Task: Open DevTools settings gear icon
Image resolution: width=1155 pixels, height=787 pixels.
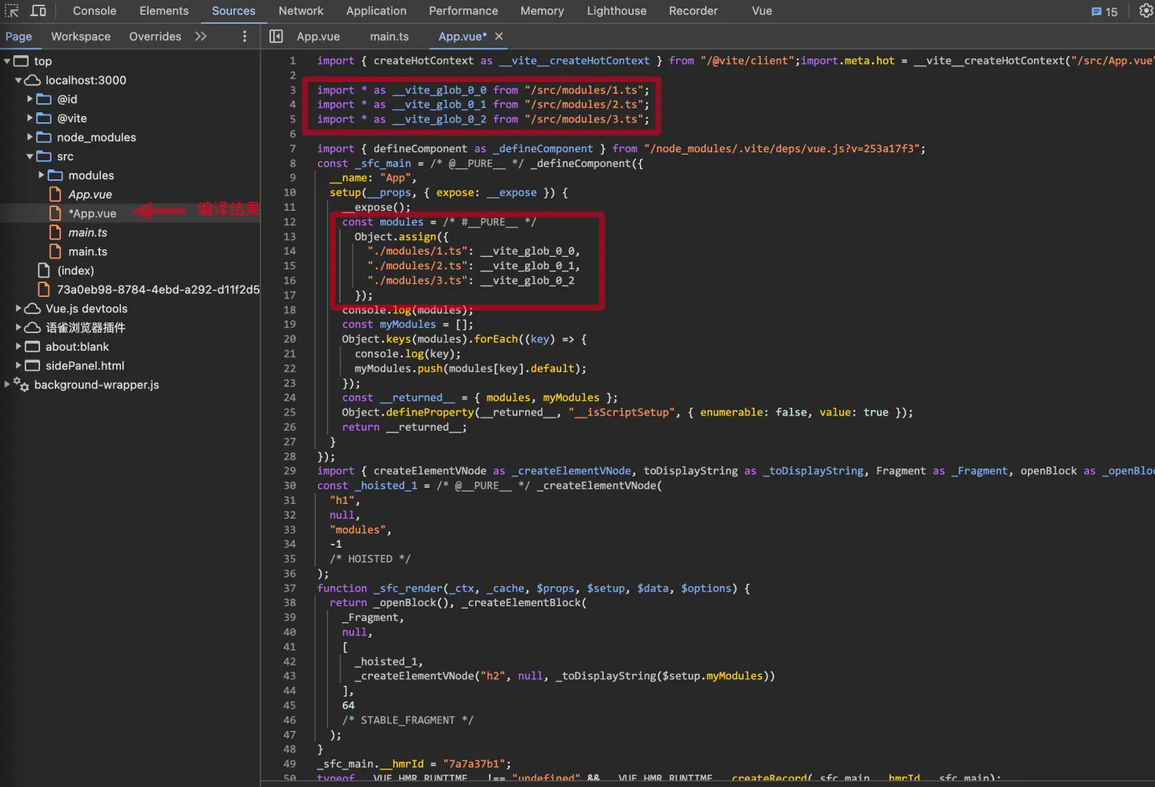Action: (x=1145, y=11)
